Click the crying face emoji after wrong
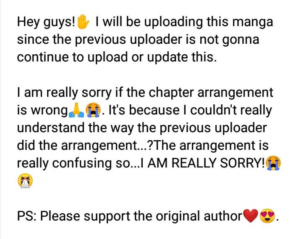298x239 pixels. 93,110
